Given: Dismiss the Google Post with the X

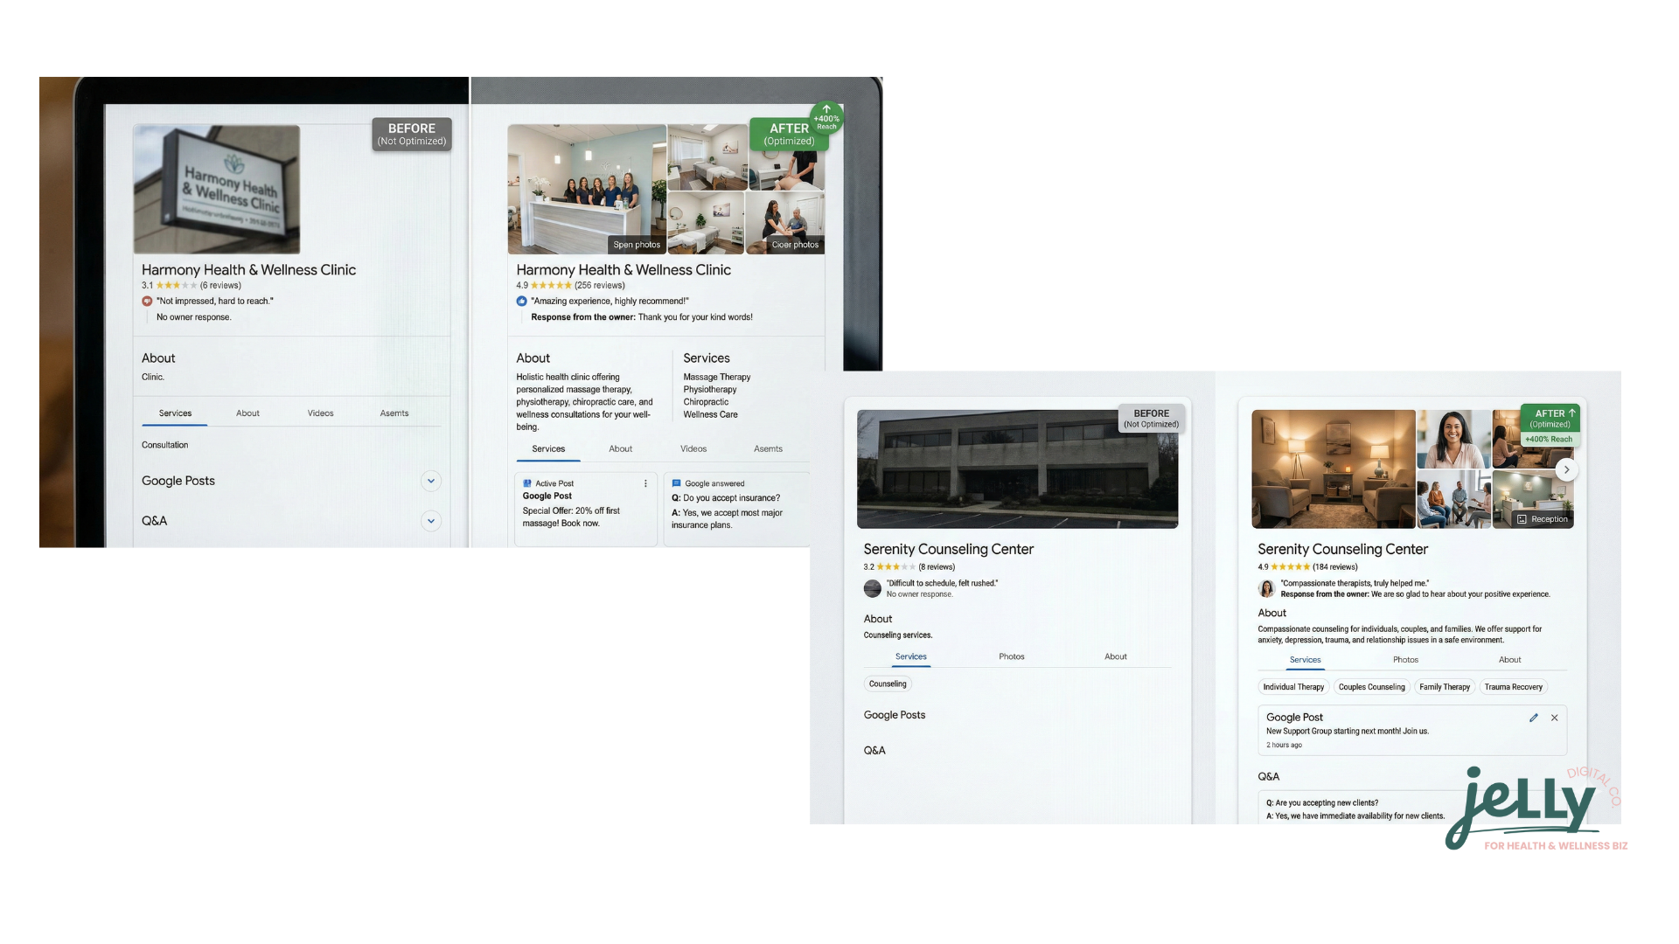Looking at the screenshot, I should [1555, 718].
